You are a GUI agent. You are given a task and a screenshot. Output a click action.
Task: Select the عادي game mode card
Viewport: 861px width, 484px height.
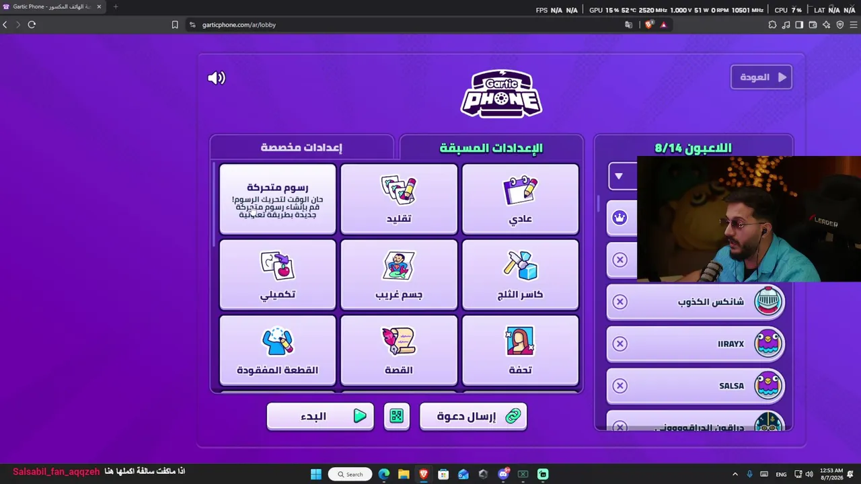pyautogui.click(x=521, y=199)
